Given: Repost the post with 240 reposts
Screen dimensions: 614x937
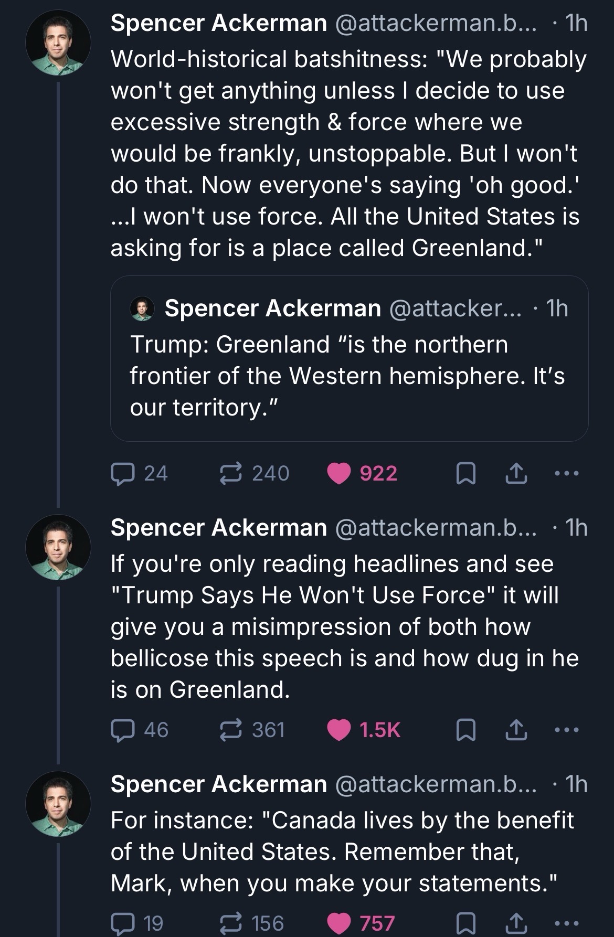Looking at the screenshot, I should 230,474.
